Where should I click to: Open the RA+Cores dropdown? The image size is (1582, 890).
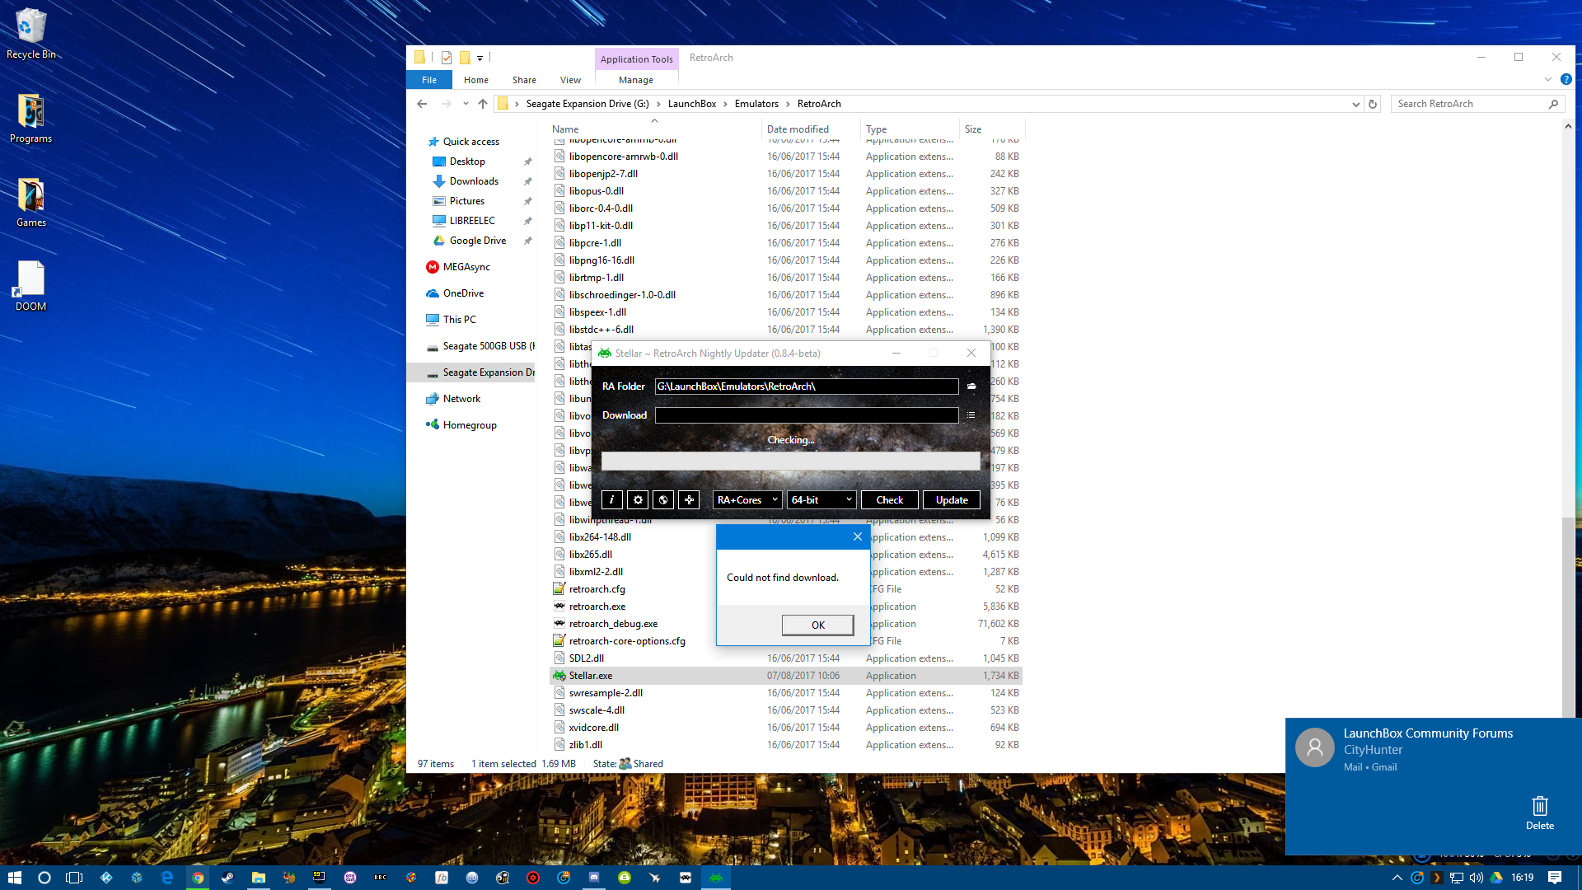pos(747,499)
